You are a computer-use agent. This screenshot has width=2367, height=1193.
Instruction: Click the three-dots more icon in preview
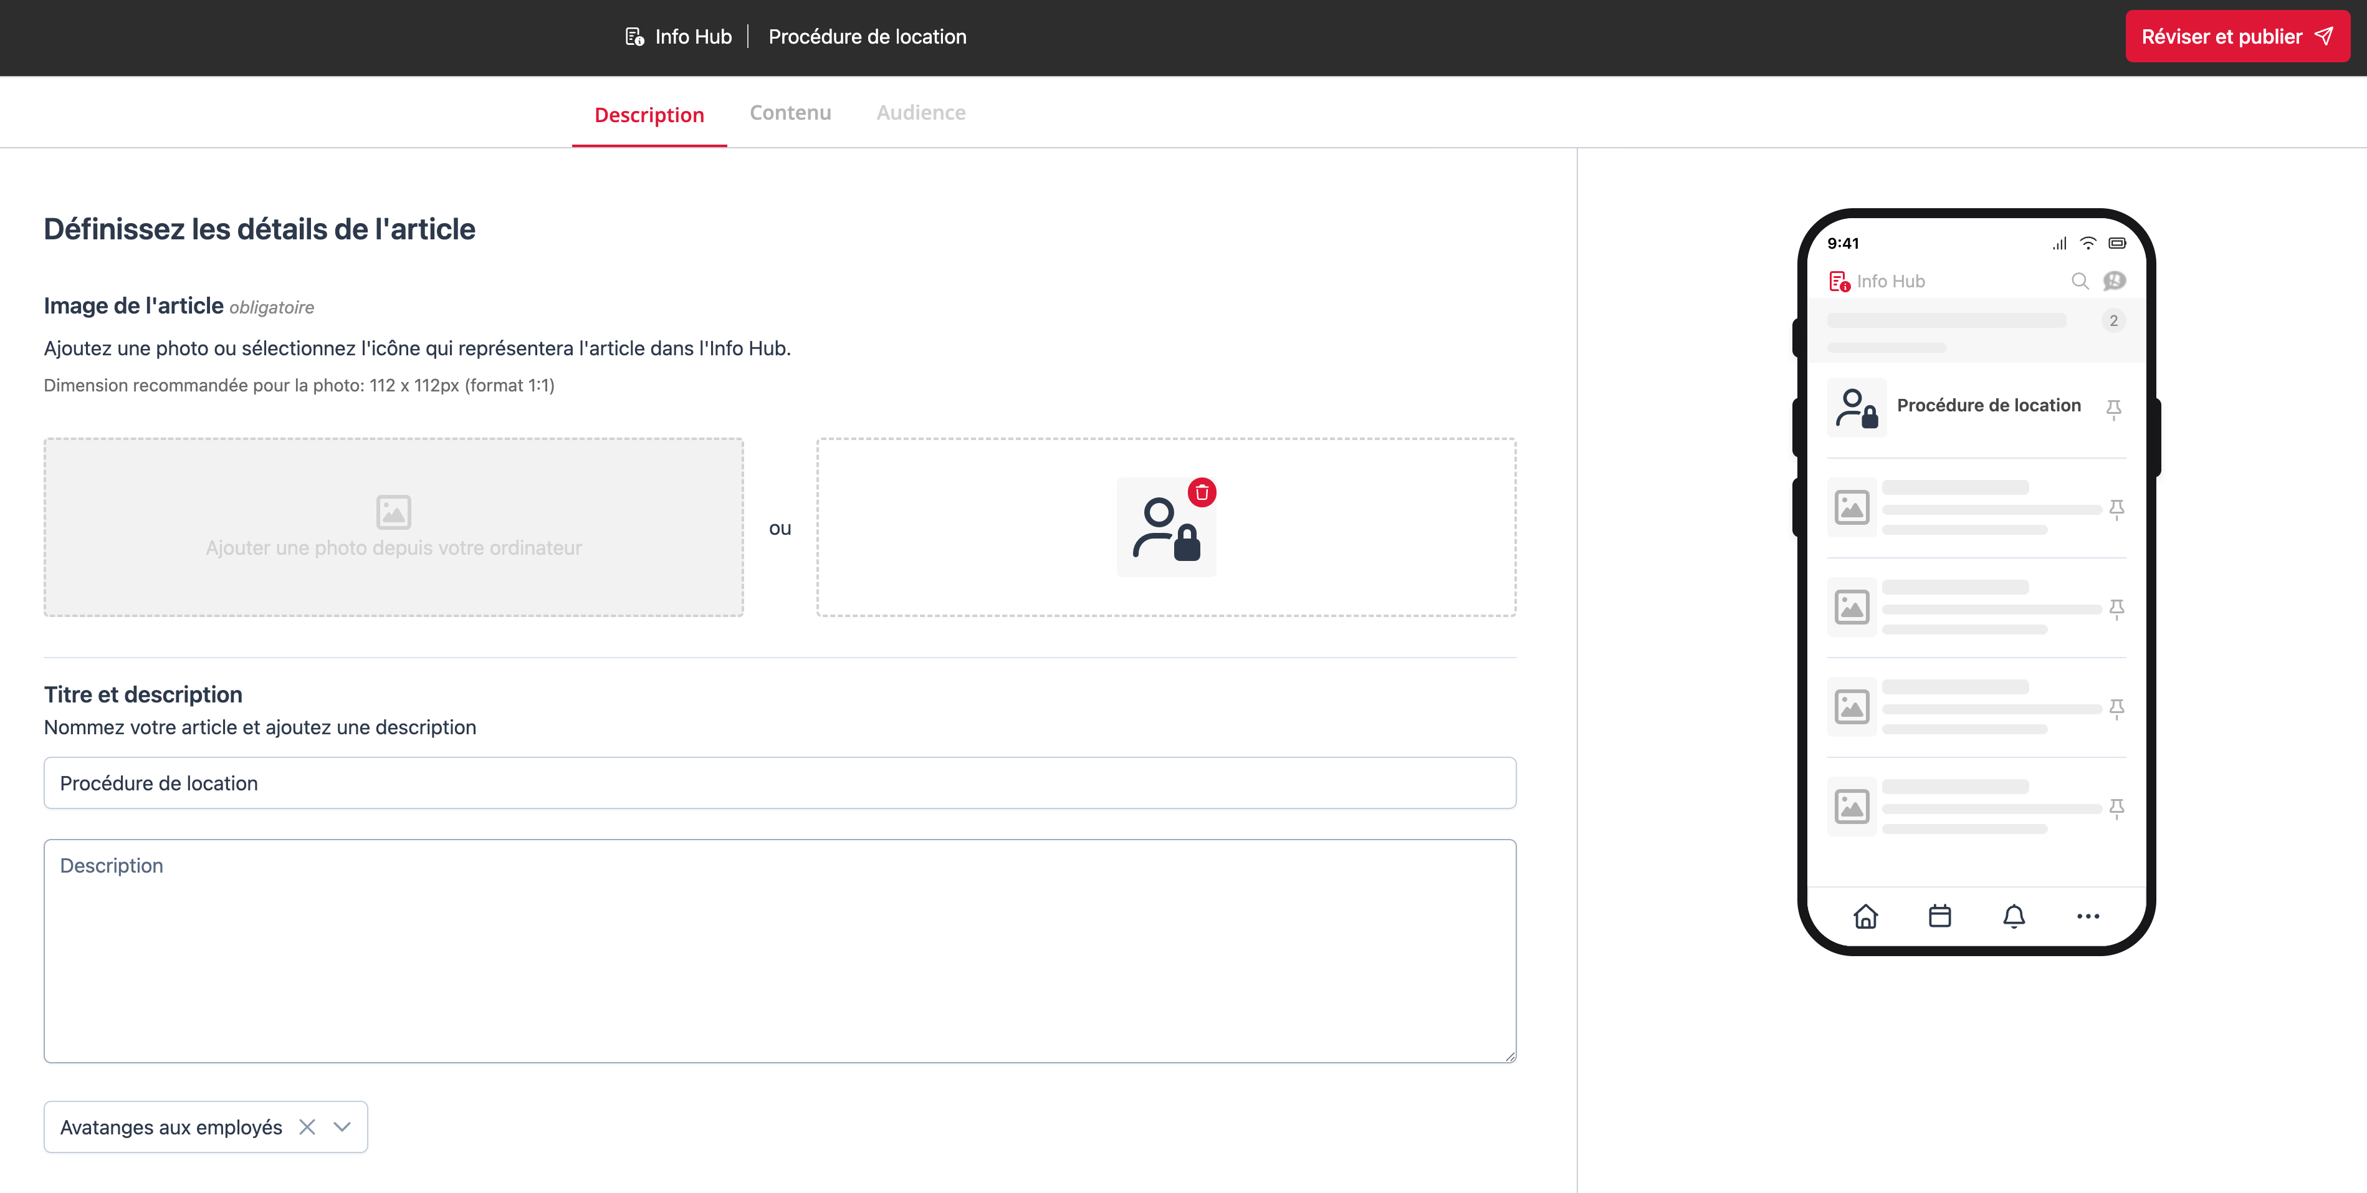coord(2088,916)
